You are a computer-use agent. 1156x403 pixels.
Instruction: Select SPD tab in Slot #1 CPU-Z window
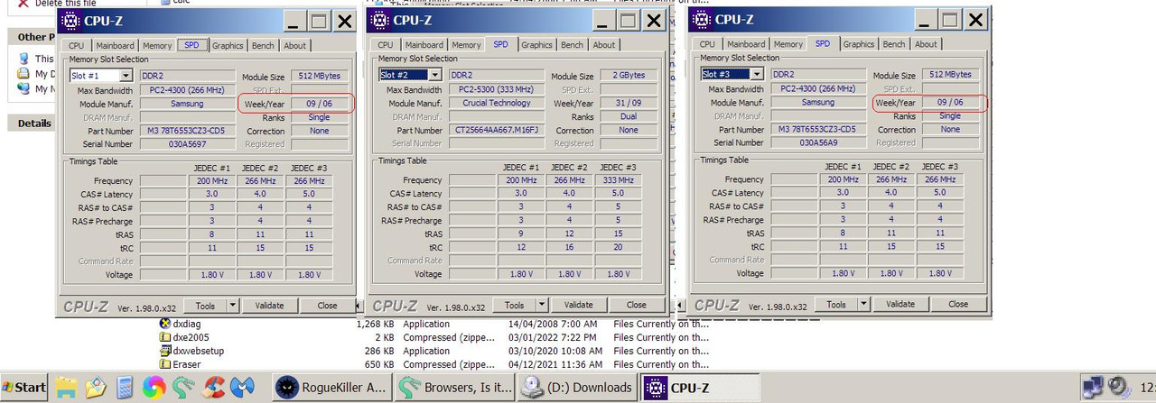click(x=191, y=44)
